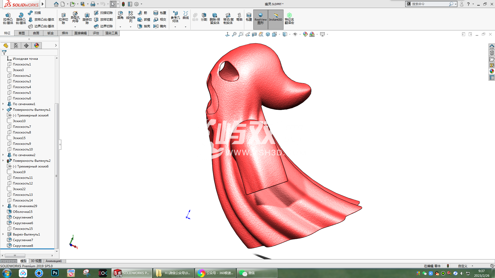Select the 抽壳 shell tool
The image size is (495, 278).
tap(144, 26)
